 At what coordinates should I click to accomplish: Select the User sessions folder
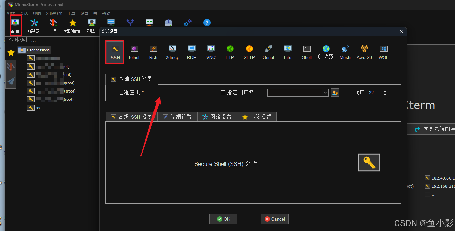coord(34,50)
